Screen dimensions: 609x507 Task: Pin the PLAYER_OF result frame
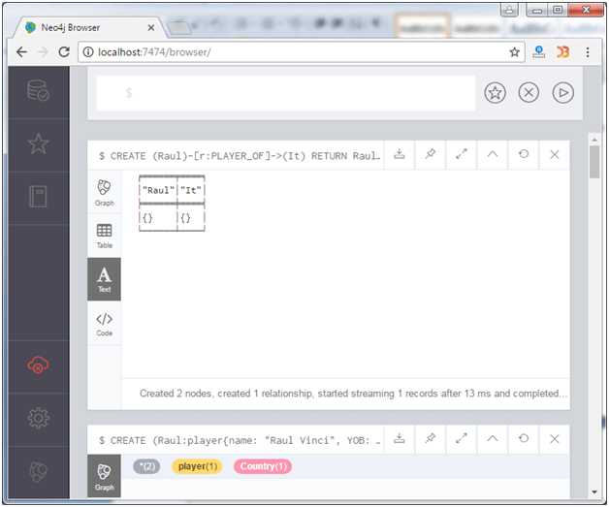coord(430,154)
